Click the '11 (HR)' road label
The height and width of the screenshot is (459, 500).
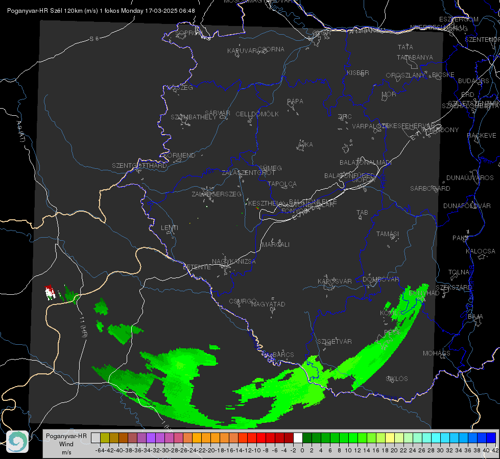point(83,327)
